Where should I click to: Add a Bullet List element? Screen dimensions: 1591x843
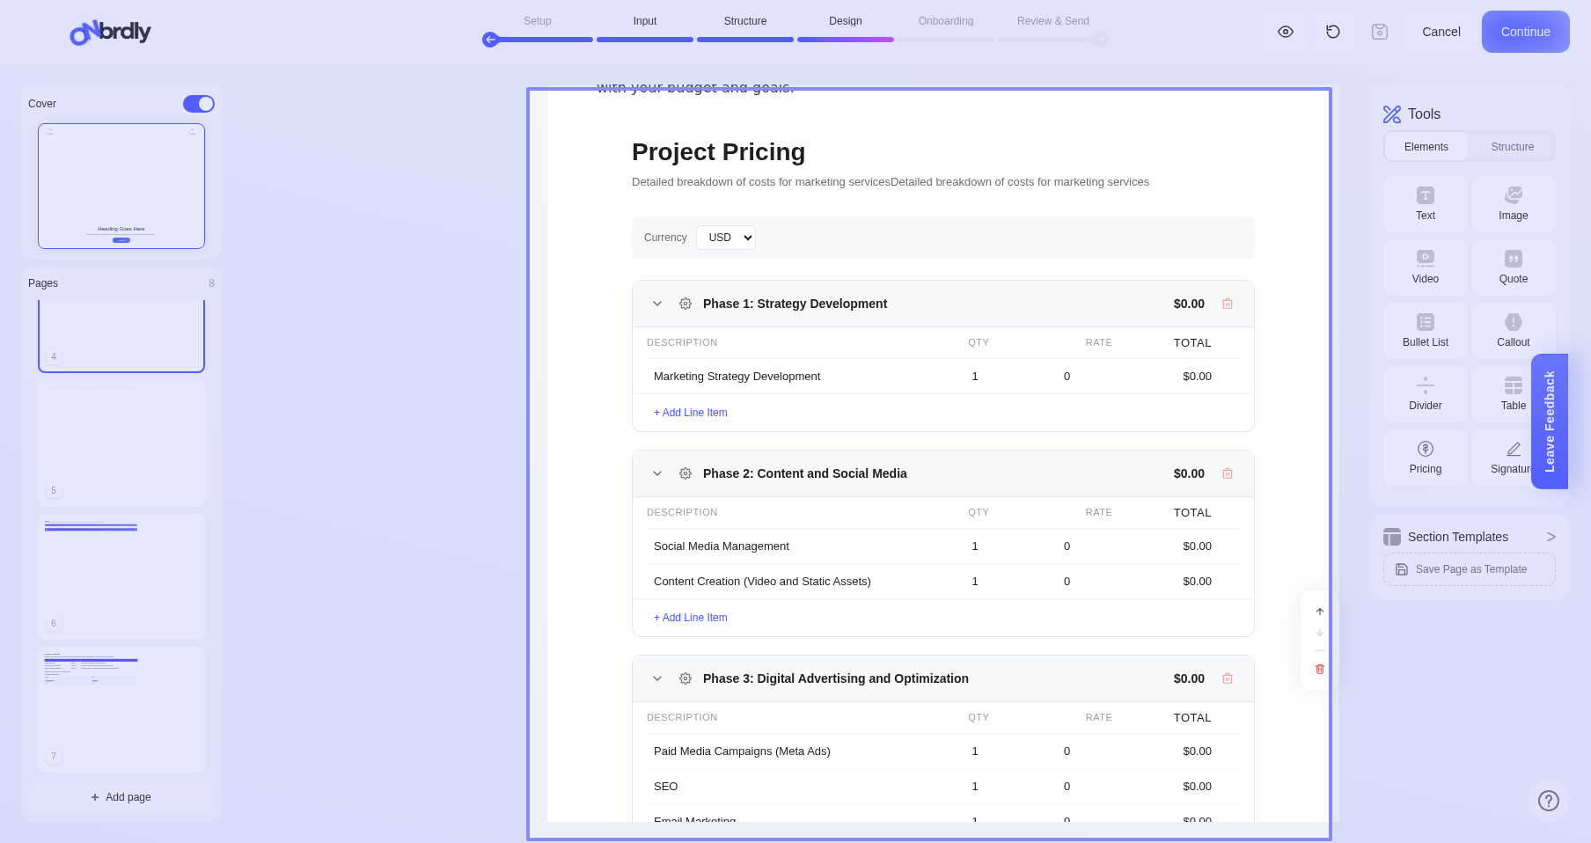1425,331
